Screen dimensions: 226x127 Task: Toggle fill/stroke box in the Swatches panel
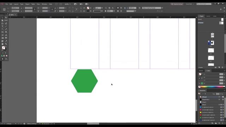[x=200, y=93]
